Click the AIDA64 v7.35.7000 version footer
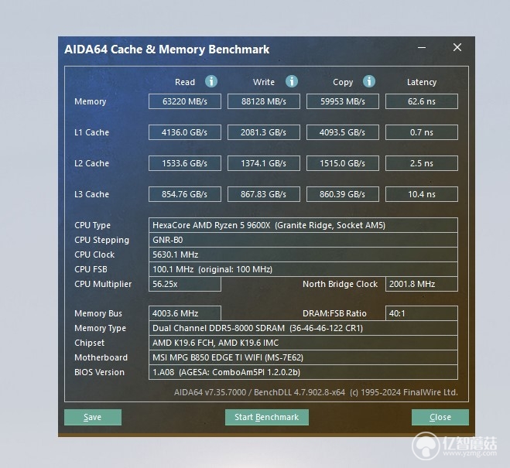510x468 pixels. (316, 392)
